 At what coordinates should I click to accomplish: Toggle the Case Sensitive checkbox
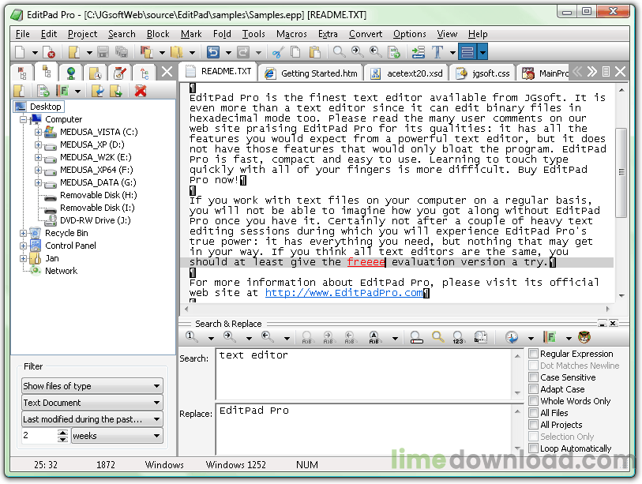pos(534,377)
